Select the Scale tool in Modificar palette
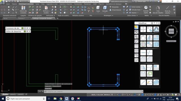 tap(150, 44)
